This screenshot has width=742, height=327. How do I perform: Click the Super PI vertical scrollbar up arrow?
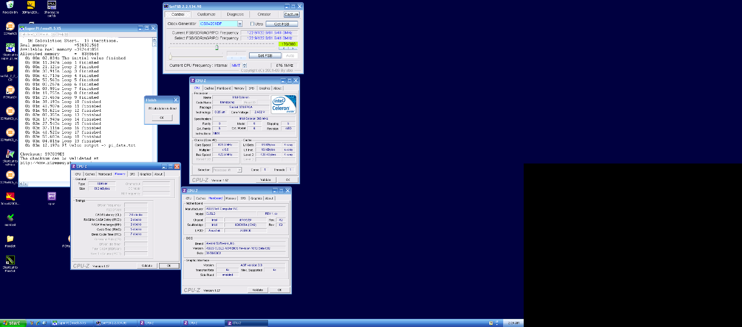click(154, 40)
